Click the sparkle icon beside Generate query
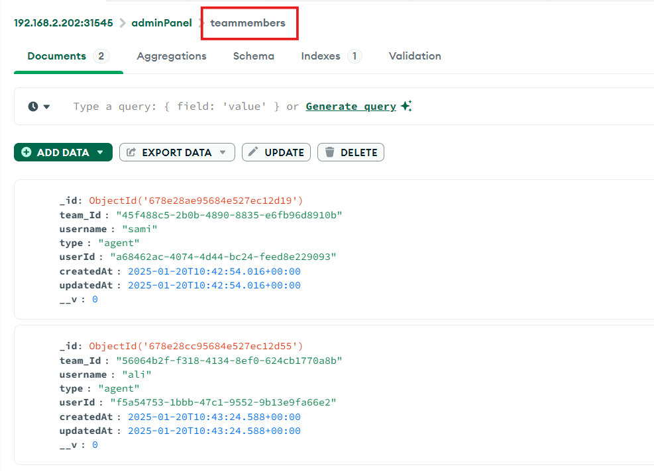Image resolution: width=654 pixels, height=471 pixels. coord(406,106)
